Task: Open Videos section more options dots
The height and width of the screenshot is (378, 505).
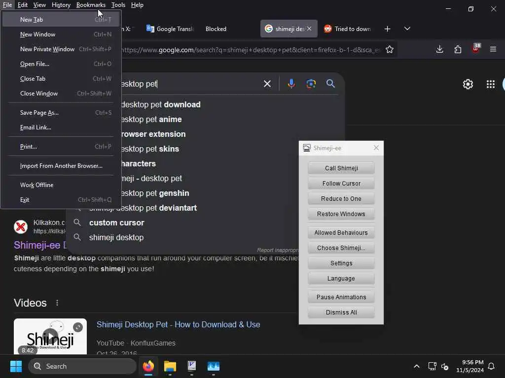Action: coord(57,303)
